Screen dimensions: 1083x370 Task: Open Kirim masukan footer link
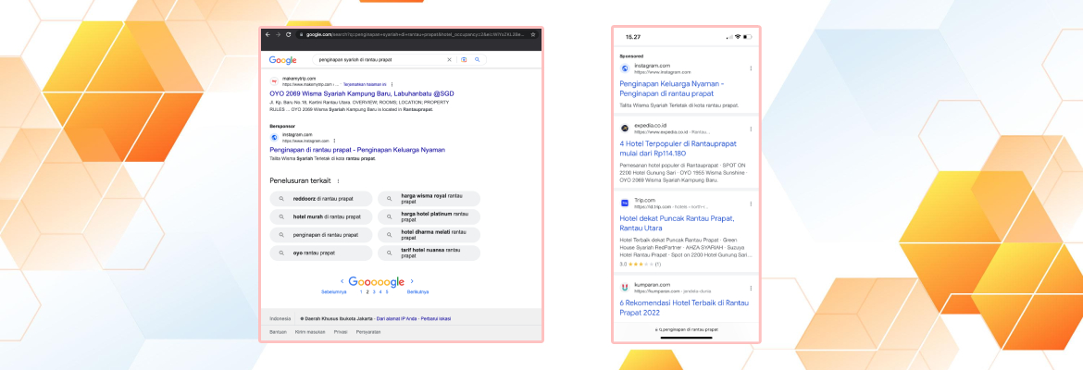click(309, 332)
